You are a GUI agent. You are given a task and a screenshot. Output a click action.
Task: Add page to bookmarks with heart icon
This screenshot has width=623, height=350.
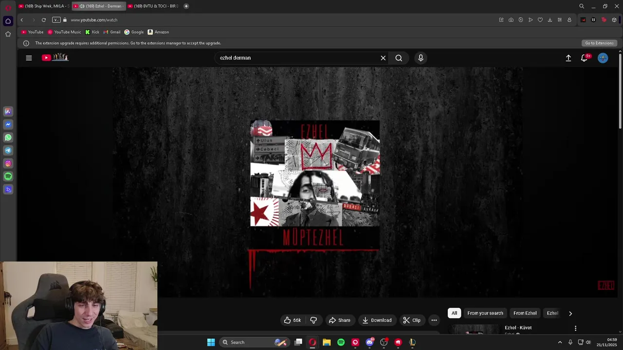coord(540,20)
